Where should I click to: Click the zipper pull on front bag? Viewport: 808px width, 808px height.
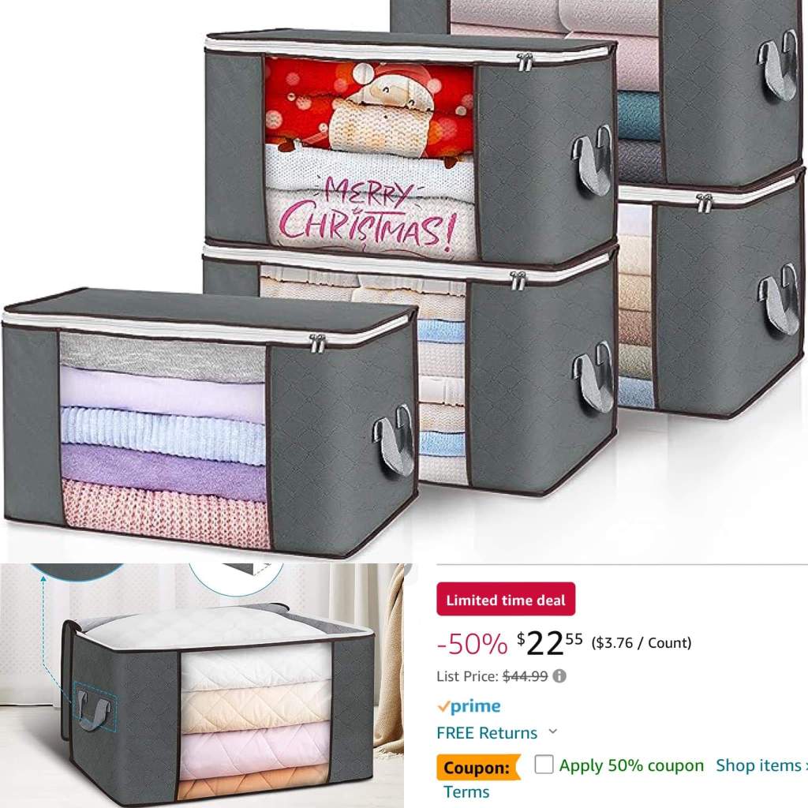[317, 343]
